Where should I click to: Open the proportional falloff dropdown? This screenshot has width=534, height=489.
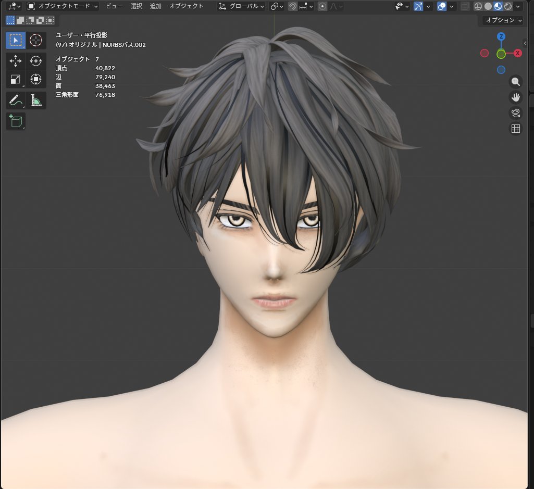(336, 6)
